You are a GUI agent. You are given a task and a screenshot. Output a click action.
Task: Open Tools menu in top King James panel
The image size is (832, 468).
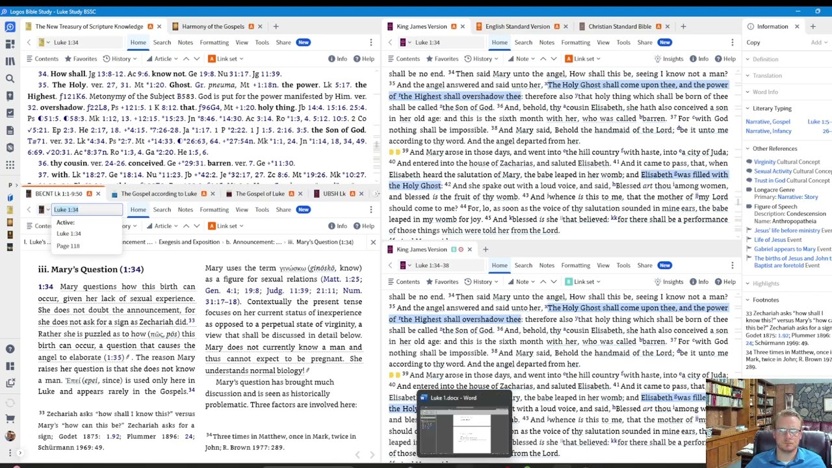click(x=623, y=42)
